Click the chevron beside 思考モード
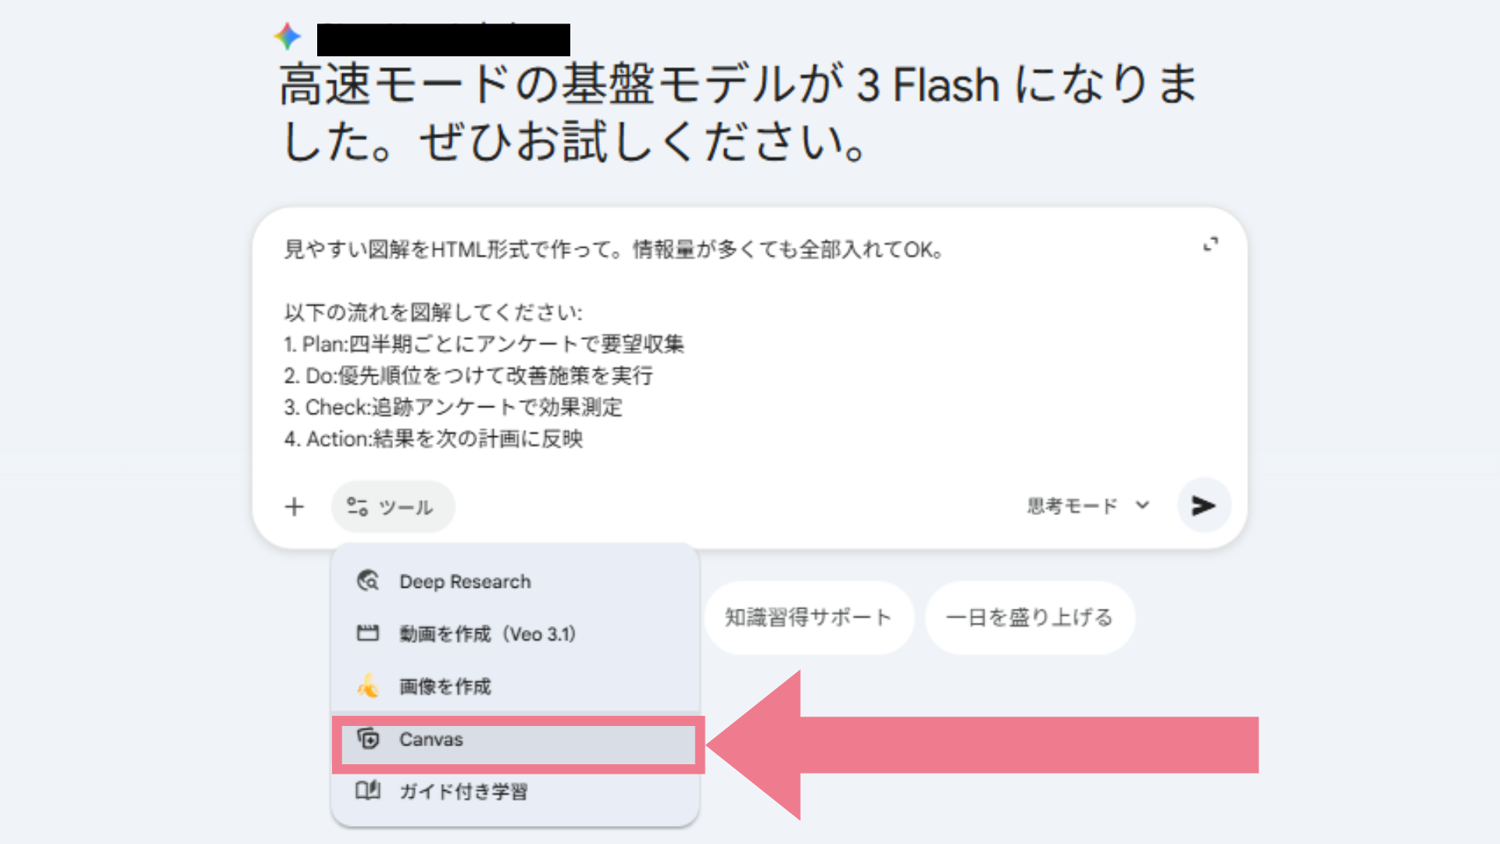The image size is (1500, 844). click(x=1142, y=506)
